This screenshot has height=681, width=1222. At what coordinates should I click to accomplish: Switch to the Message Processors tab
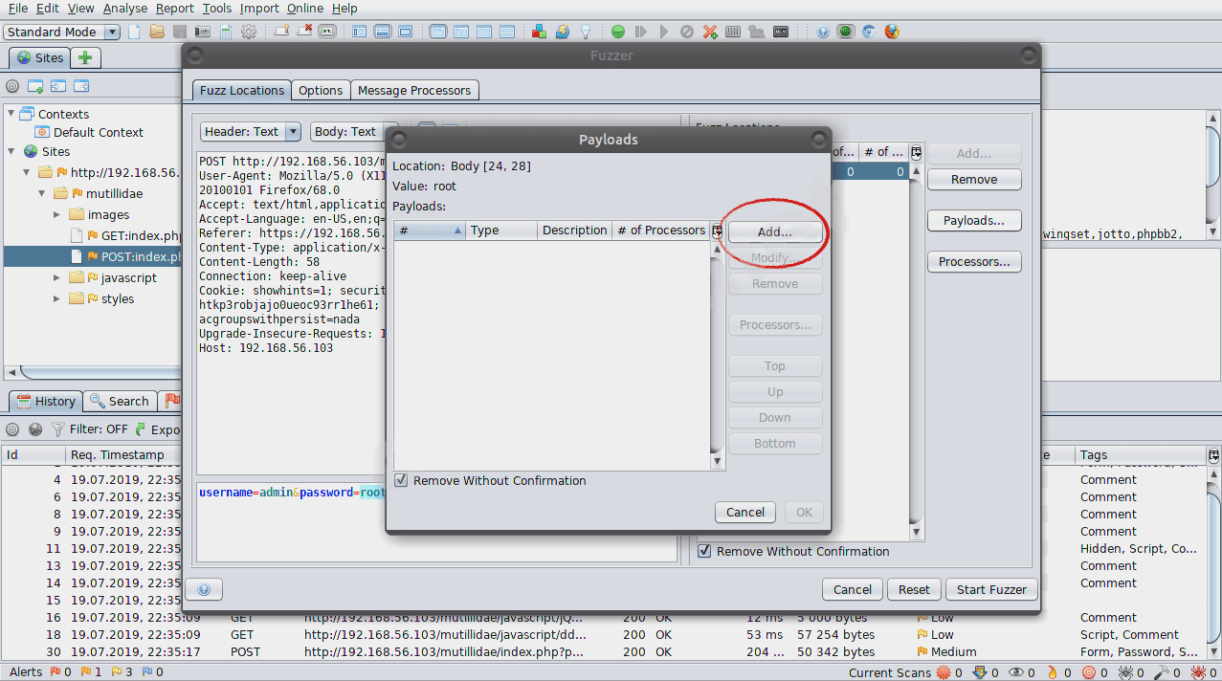(413, 91)
